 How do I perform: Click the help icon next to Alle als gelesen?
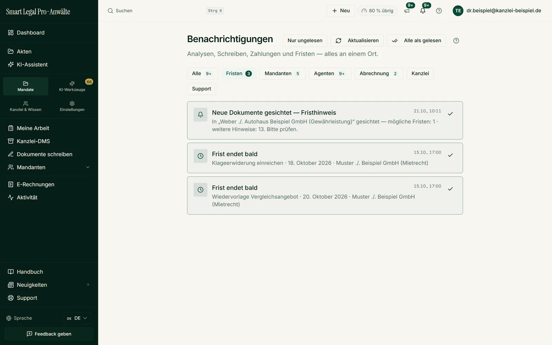click(x=456, y=41)
